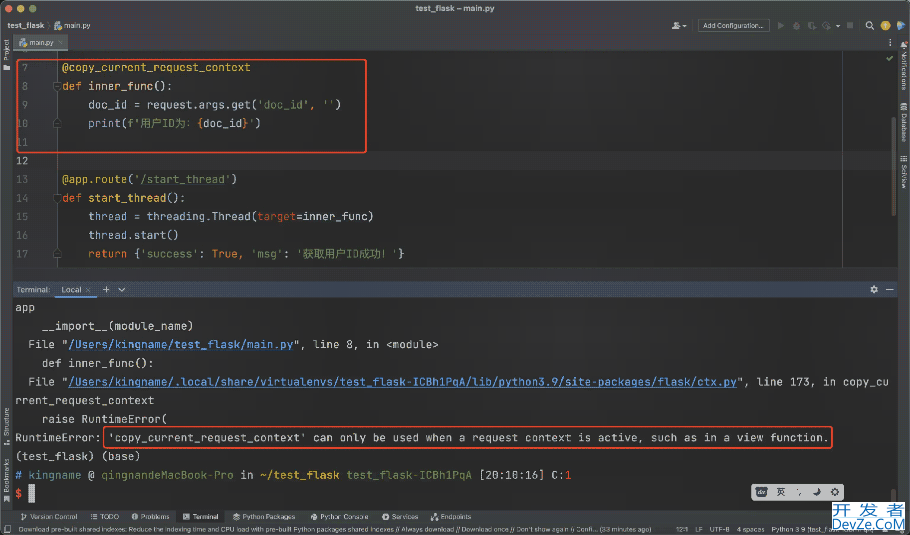Image resolution: width=910 pixels, height=535 pixels.
Task: Click fold end marker on line 10
Action: click(x=57, y=123)
